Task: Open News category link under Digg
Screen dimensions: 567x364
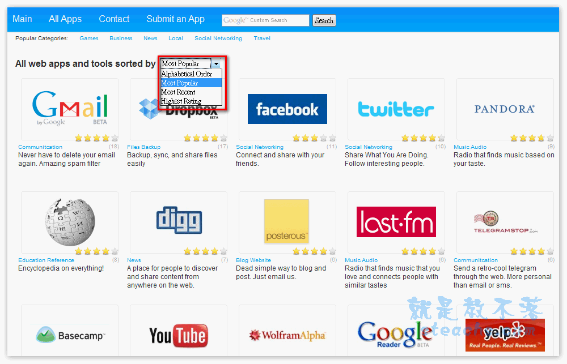Action: pos(134,260)
